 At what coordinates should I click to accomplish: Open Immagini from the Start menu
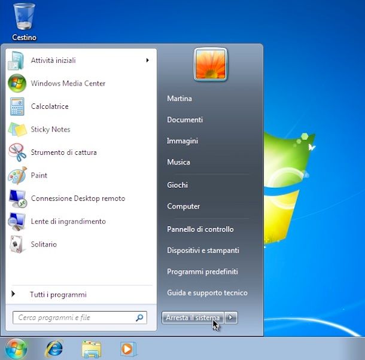(182, 141)
